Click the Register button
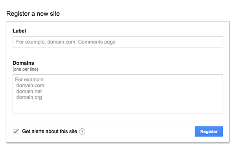 pyautogui.click(x=208, y=131)
